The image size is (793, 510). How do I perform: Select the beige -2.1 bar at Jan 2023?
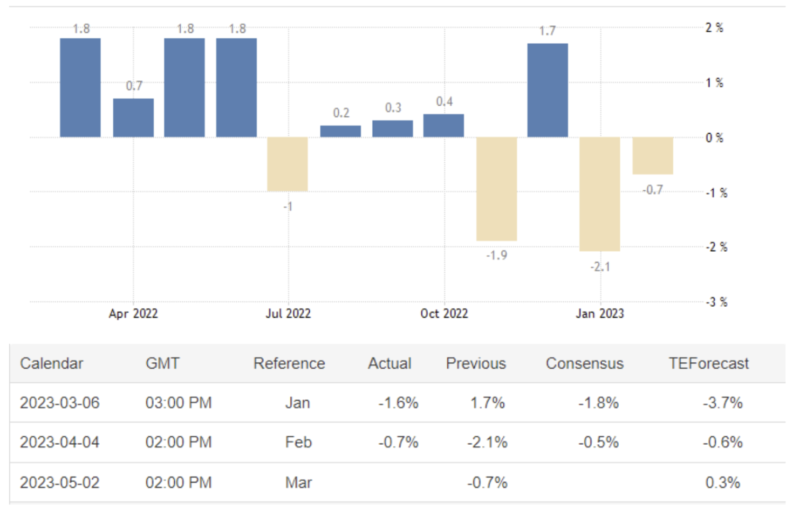(600, 194)
